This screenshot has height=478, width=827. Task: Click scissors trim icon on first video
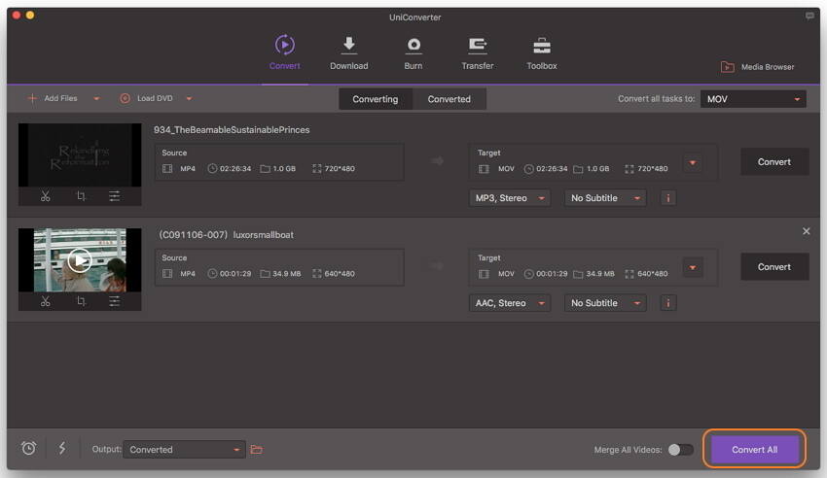click(x=46, y=196)
